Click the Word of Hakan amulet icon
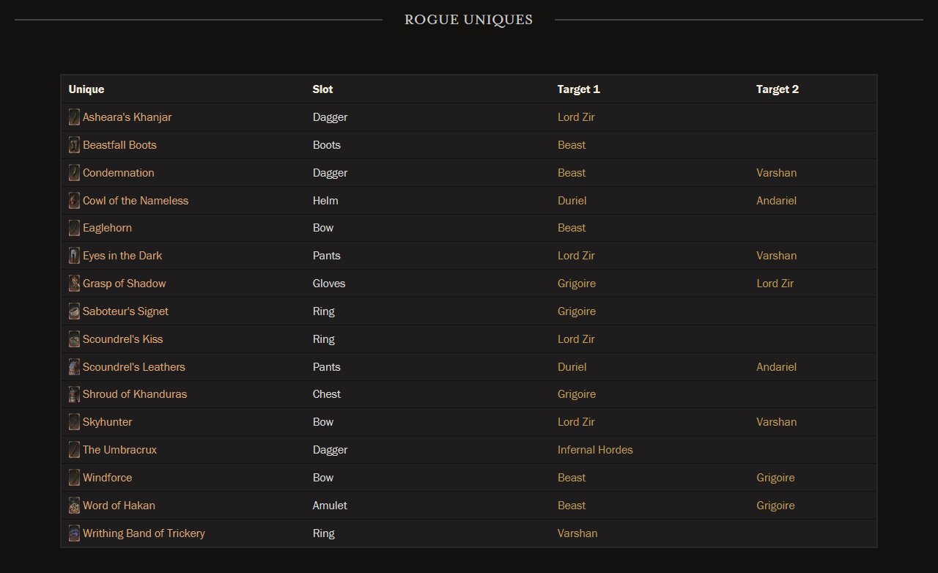 74,506
